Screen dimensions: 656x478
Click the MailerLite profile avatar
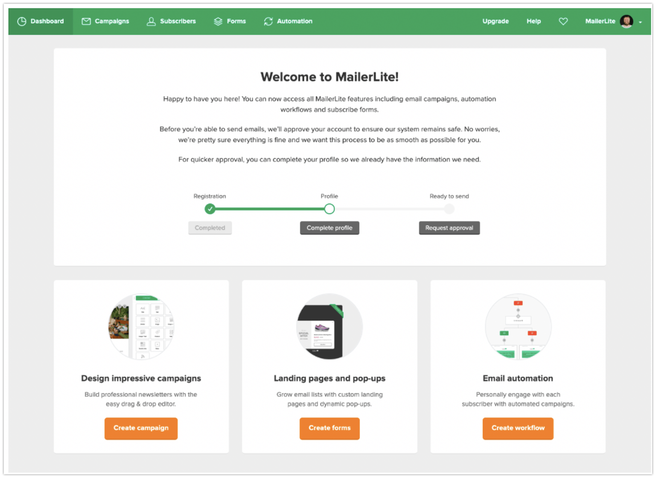626,21
